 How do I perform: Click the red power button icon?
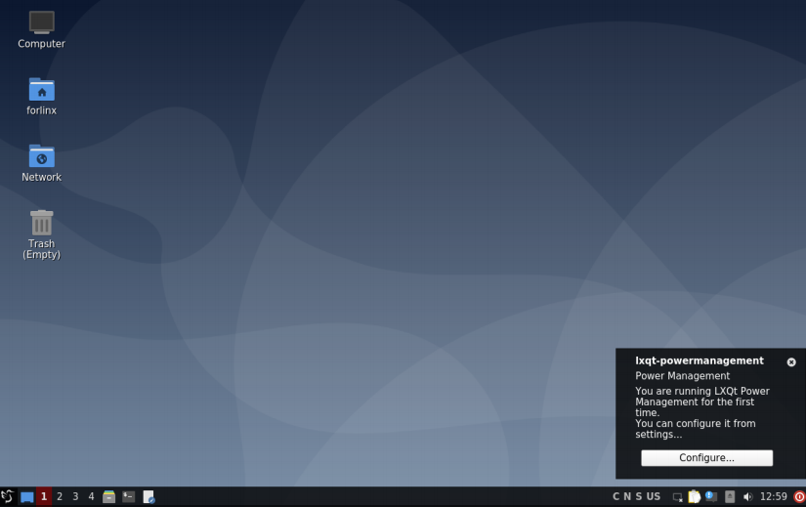[799, 496]
